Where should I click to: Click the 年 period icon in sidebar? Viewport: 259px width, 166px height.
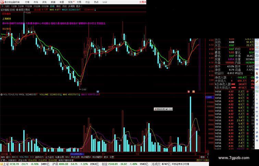tap(257, 140)
